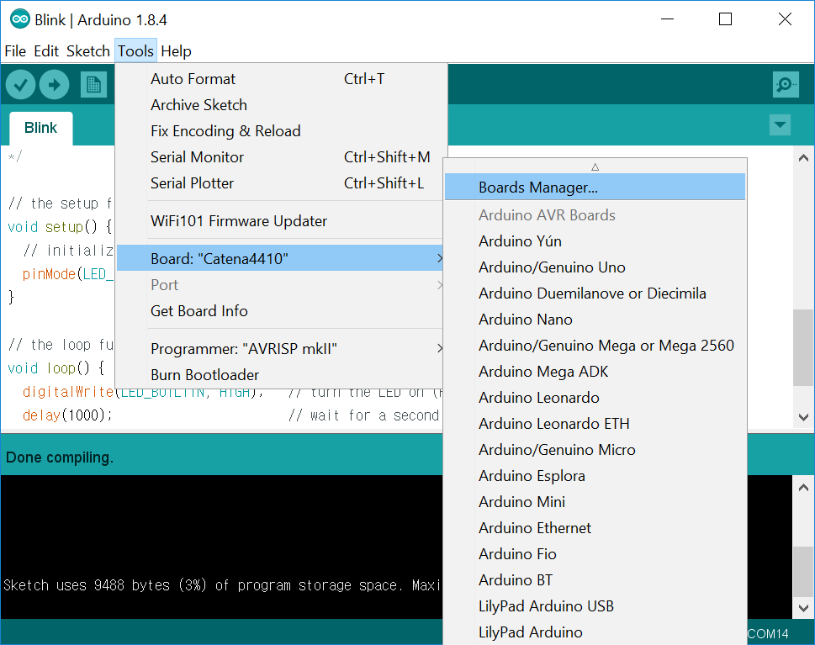
Task: Open the Serial Monitor magnifier icon
Action: tap(786, 84)
